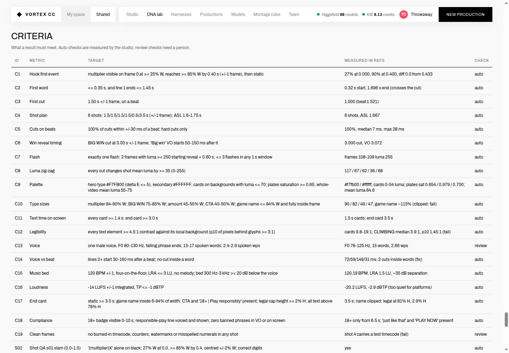The width and height of the screenshot is (509, 353).
Task: Click the 'review' check for Clean frames
Action: 481,334
